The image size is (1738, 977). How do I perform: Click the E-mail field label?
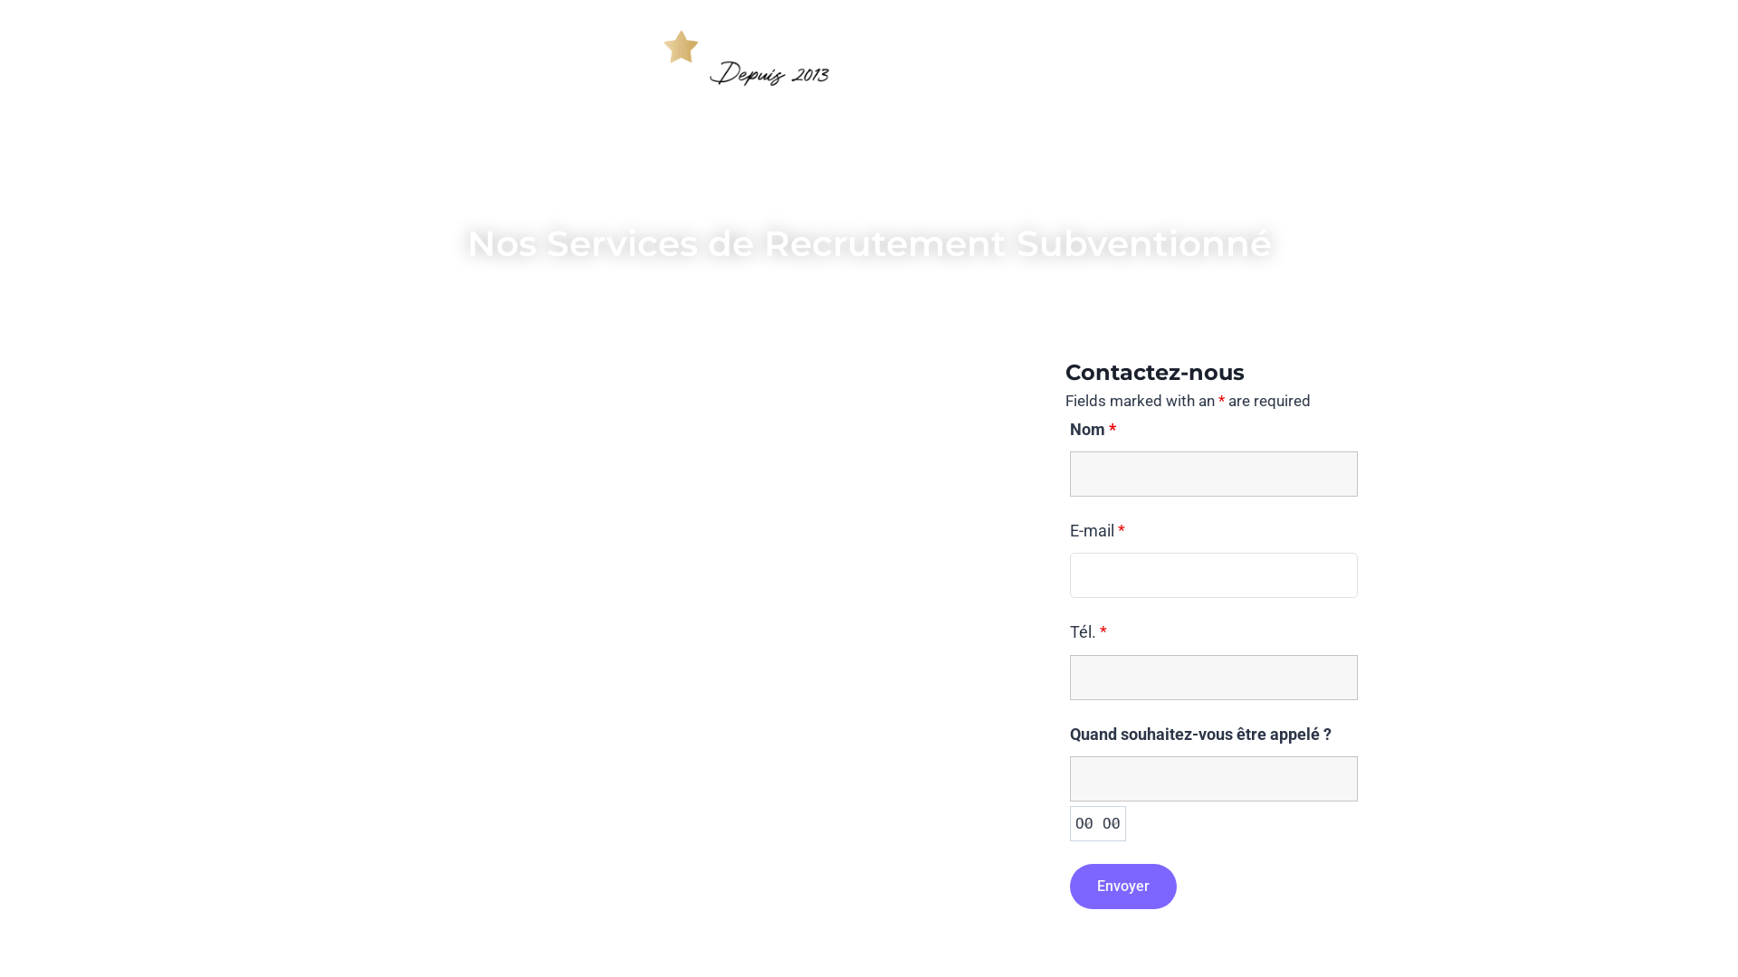coord(1093,530)
